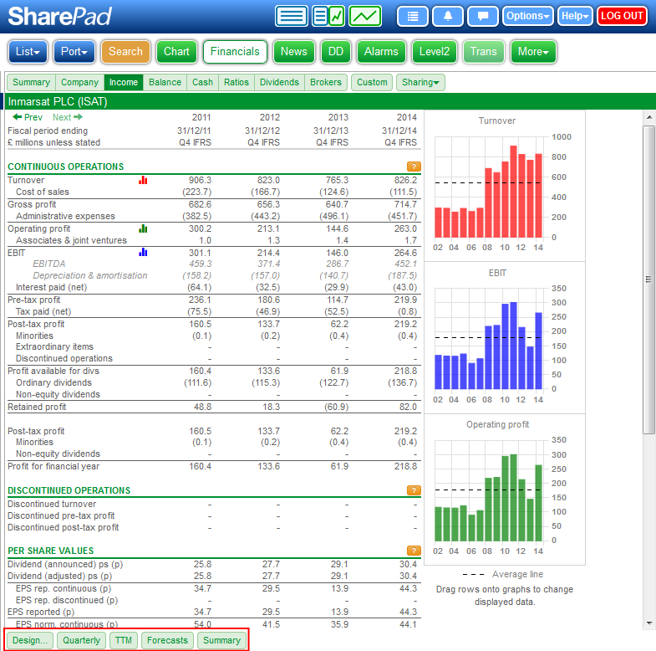This screenshot has width=656, height=651.
Task: Open the blue list view icon button
Action: coord(412,17)
